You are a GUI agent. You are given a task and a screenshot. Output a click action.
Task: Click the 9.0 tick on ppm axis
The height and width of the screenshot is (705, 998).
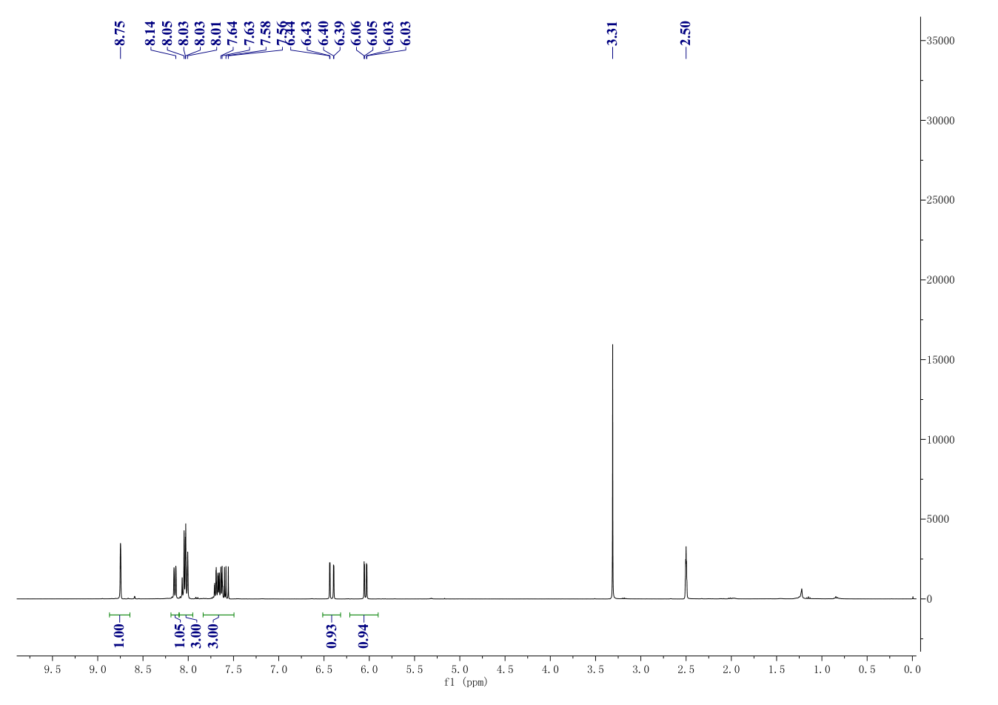pos(98,669)
